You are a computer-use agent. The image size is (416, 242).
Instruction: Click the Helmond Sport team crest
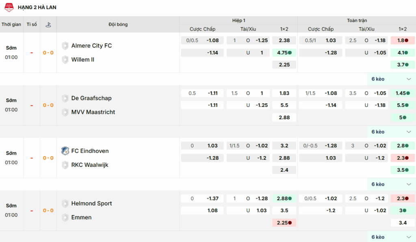tap(65, 203)
